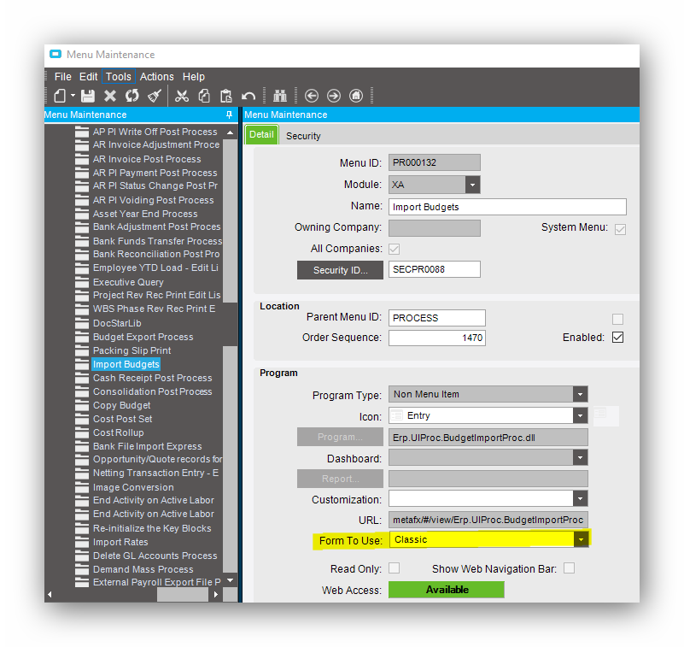This screenshot has width=684, height=647.
Task: Click the Copy toolbar icon
Action: click(x=204, y=96)
